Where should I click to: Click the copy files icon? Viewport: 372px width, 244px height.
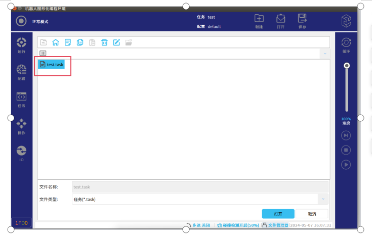(80, 42)
